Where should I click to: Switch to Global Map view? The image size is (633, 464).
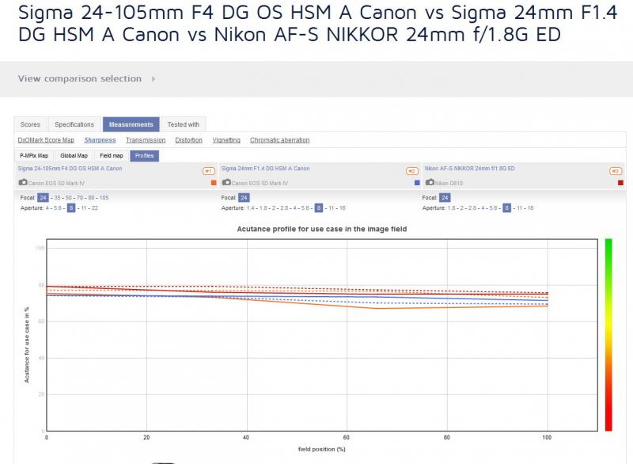click(74, 156)
